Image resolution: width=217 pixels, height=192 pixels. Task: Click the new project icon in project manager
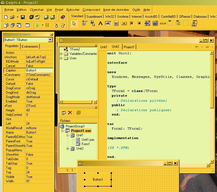click(64, 113)
